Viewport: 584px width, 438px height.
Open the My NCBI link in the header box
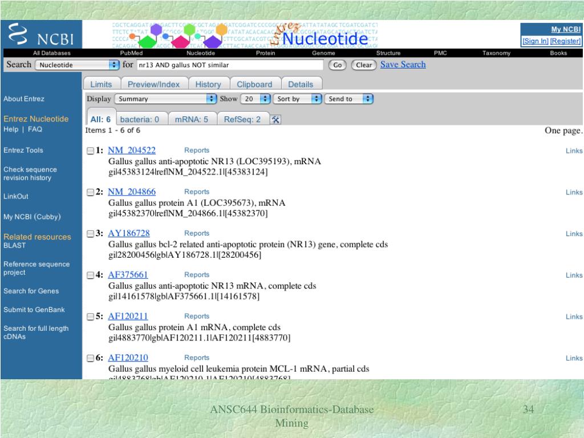[x=566, y=29]
